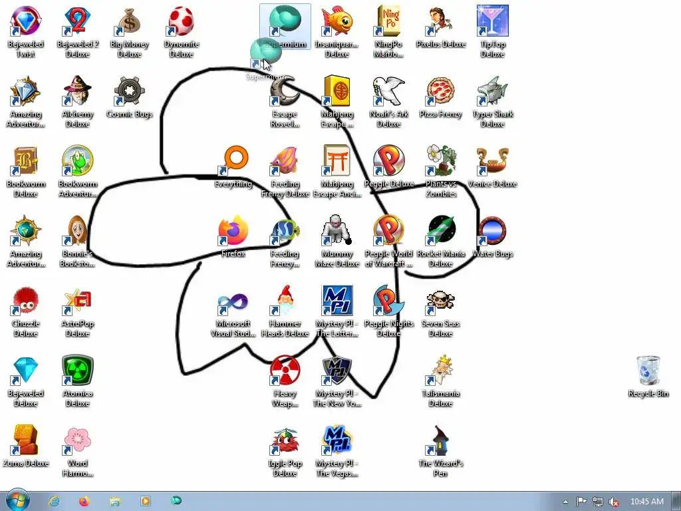The height and width of the screenshot is (511, 681).
Task: Click the network status tray icon
Action: (598, 502)
